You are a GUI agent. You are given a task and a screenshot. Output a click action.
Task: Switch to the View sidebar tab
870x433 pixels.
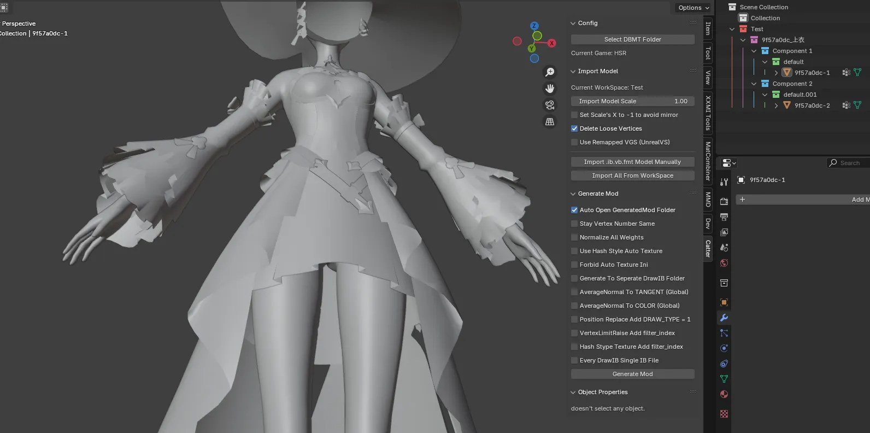[x=708, y=77]
